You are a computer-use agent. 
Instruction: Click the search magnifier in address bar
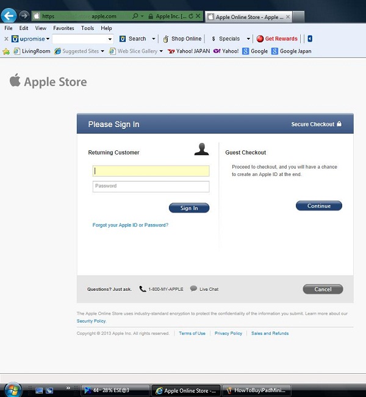135,16
